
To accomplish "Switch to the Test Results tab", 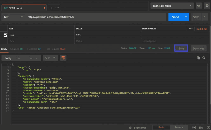I will pos(55,49).
